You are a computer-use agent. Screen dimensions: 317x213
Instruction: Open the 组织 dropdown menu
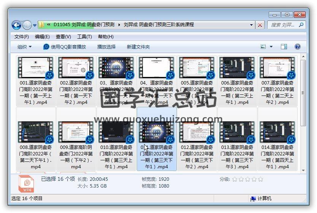pyautogui.click(x=25, y=47)
